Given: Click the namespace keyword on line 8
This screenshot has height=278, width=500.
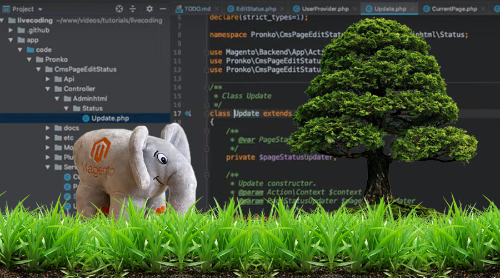Looking at the screenshot, I should [x=228, y=35].
